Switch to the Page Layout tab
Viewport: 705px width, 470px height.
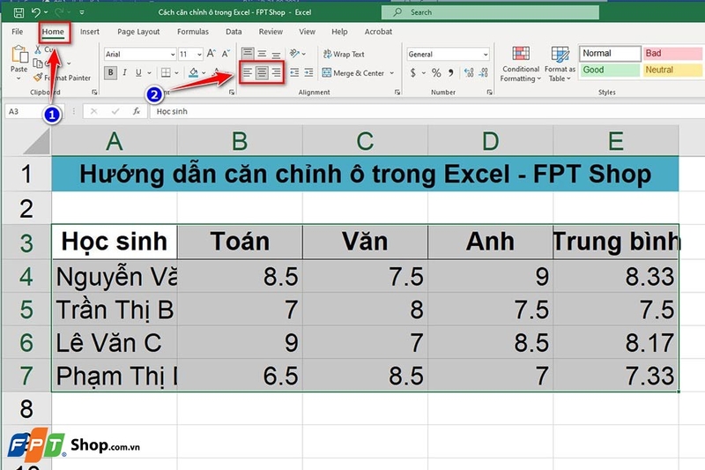(x=138, y=32)
